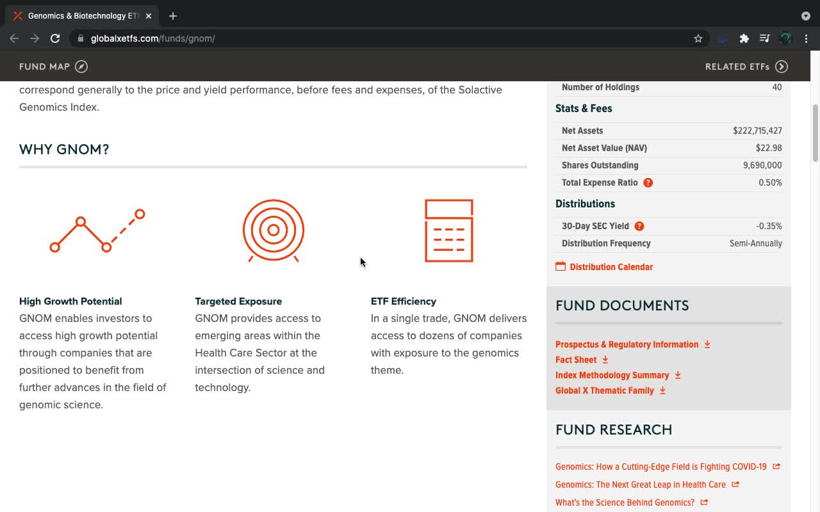
Task: Click the site lock icon in address bar
Action: click(81, 38)
